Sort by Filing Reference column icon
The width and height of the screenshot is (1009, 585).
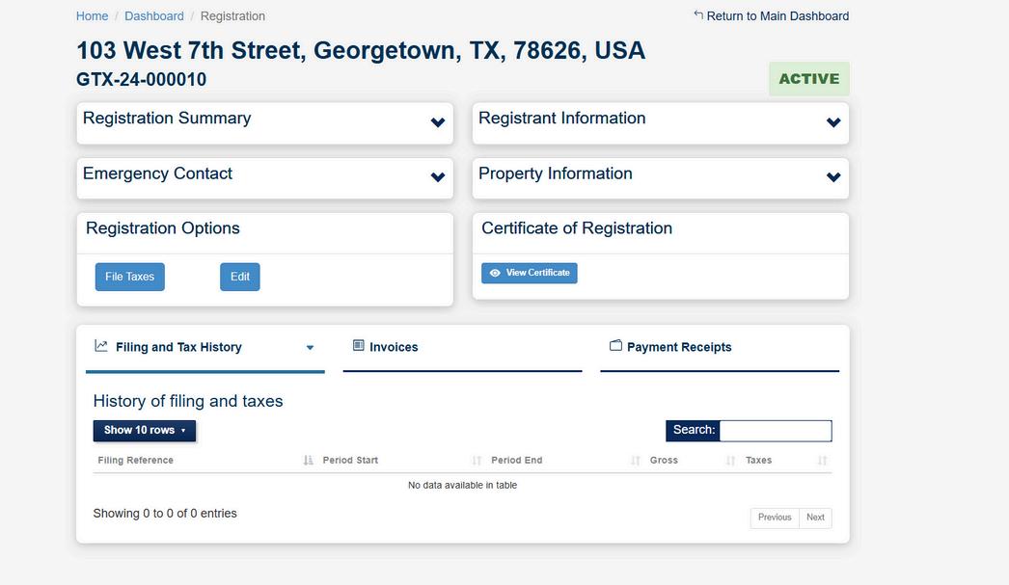(309, 461)
